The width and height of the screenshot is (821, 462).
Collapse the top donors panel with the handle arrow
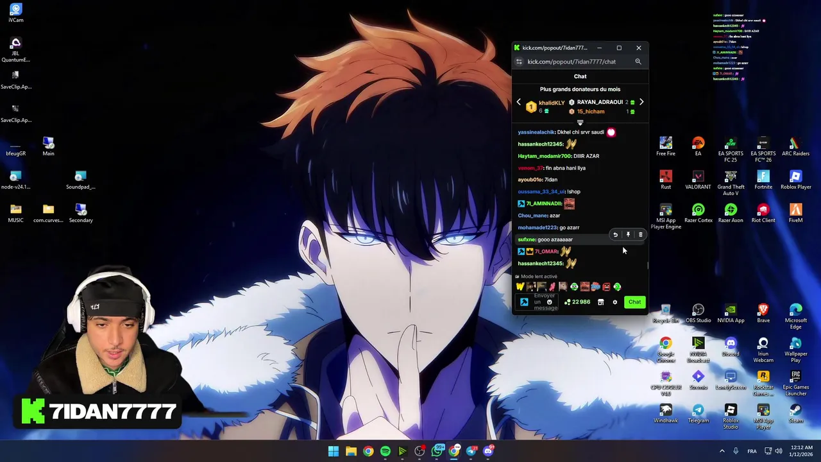point(580,122)
